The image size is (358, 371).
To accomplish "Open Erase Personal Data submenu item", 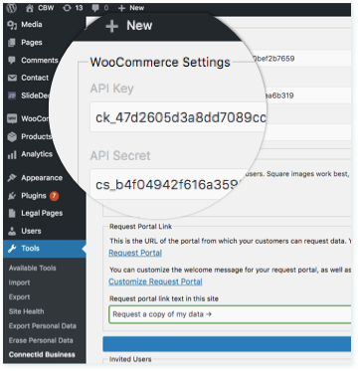I will click(41, 340).
